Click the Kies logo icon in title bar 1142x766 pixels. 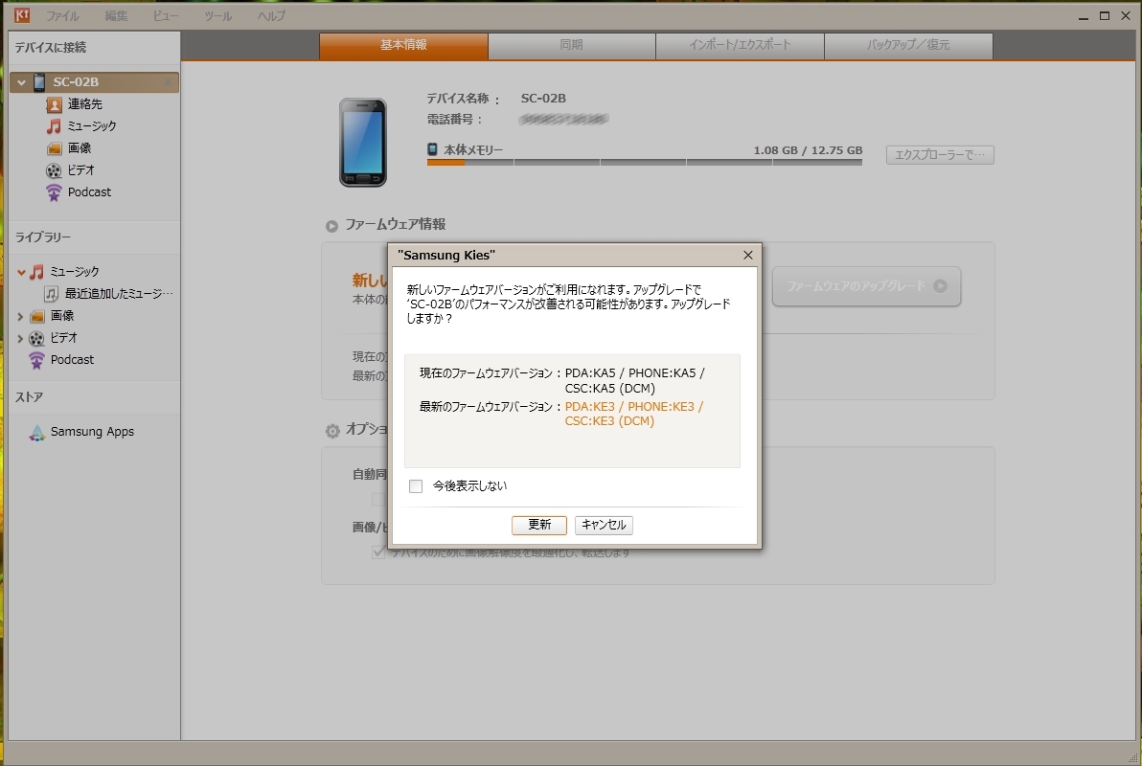pyautogui.click(x=22, y=14)
